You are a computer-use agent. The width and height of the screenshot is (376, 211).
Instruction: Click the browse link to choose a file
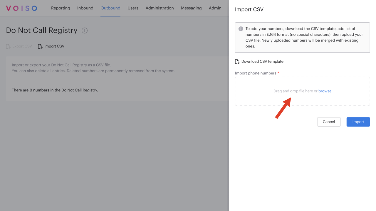325,91
